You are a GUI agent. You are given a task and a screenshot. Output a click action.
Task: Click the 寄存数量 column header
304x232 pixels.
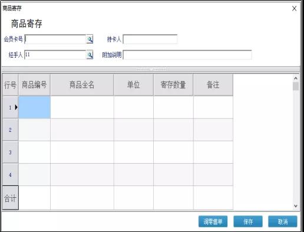click(x=173, y=85)
